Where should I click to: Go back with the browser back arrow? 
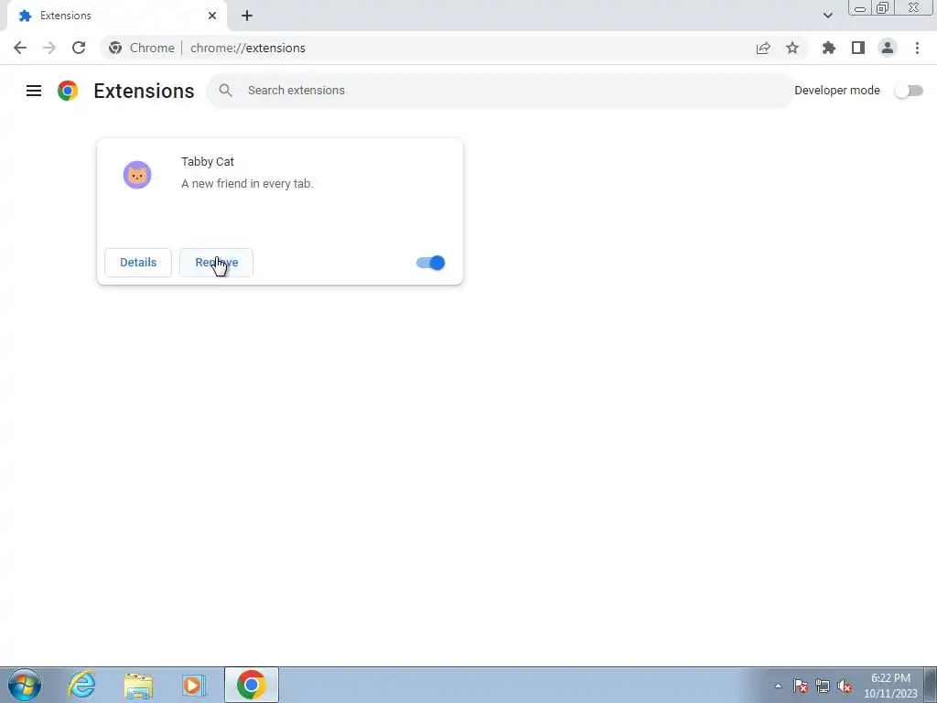pyautogui.click(x=20, y=48)
